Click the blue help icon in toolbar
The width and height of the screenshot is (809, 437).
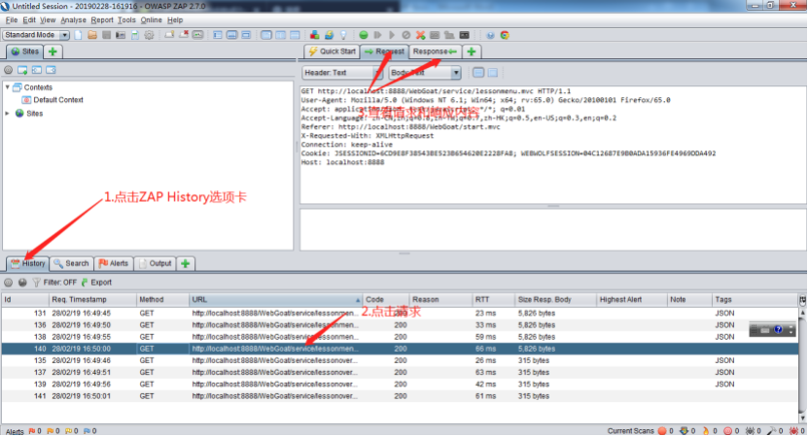pyautogui.click(x=490, y=35)
